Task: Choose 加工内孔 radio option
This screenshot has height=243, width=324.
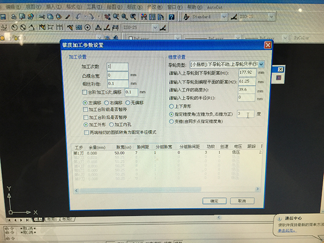Action: pyautogui.click(x=111, y=125)
